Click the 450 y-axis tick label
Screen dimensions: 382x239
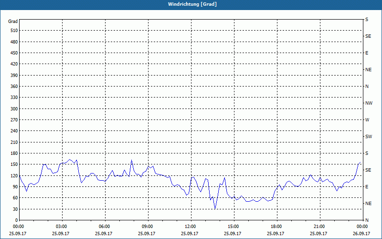click(14, 53)
